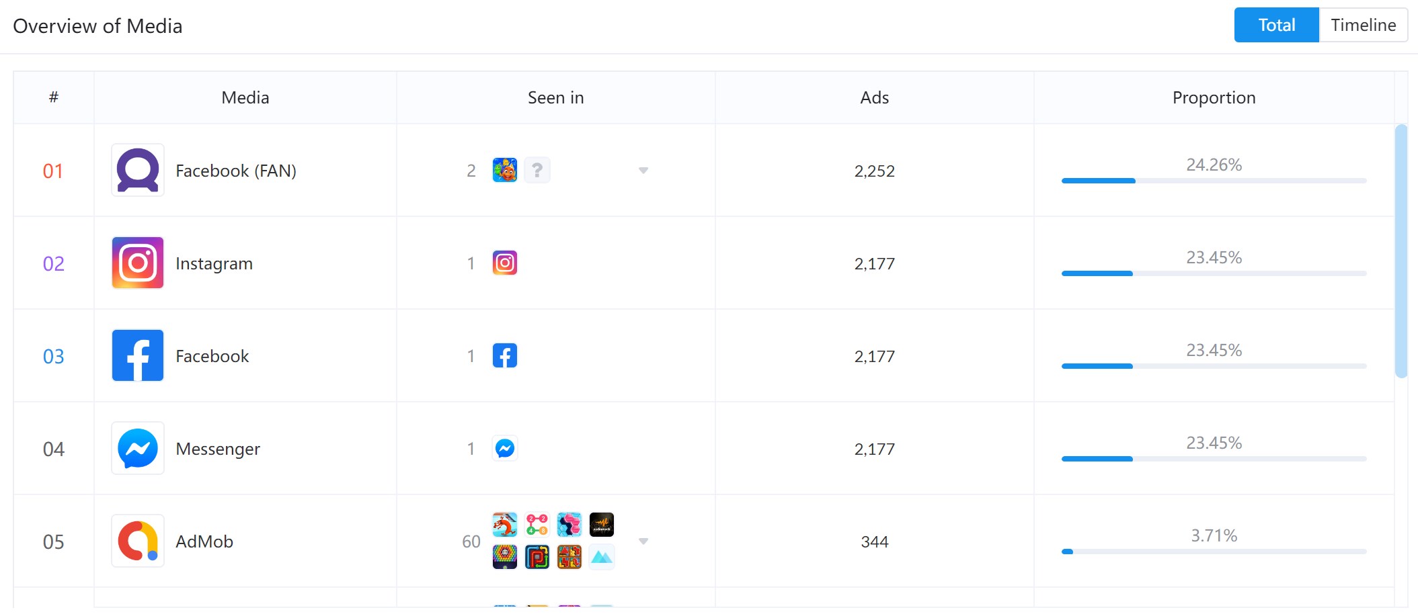
Task: Open the running sausage game app icon
Action: (505, 525)
